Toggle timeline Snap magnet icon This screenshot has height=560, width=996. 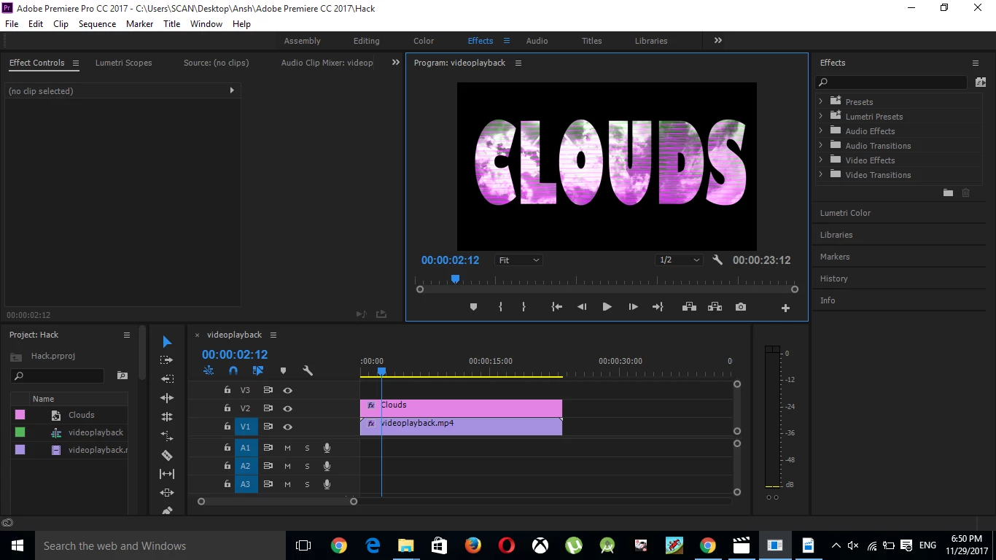233,370
